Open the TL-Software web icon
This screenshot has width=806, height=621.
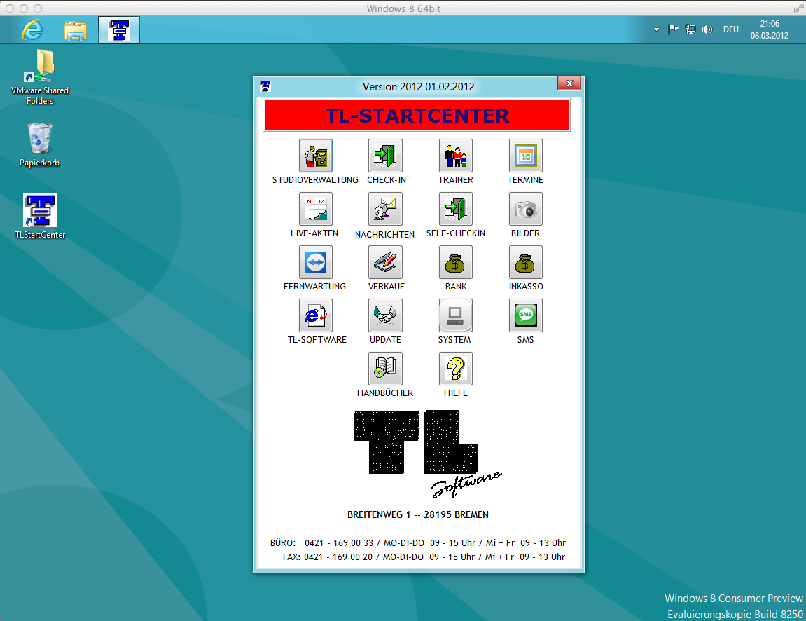tap(315, 315)
